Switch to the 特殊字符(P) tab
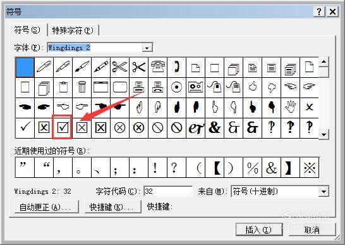This screenshot has width=345, height=245. coord(73,30)
